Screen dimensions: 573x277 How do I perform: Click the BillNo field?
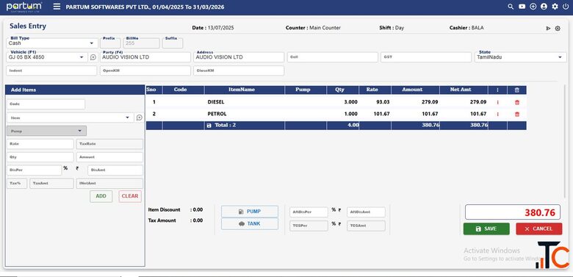[142, 43]
